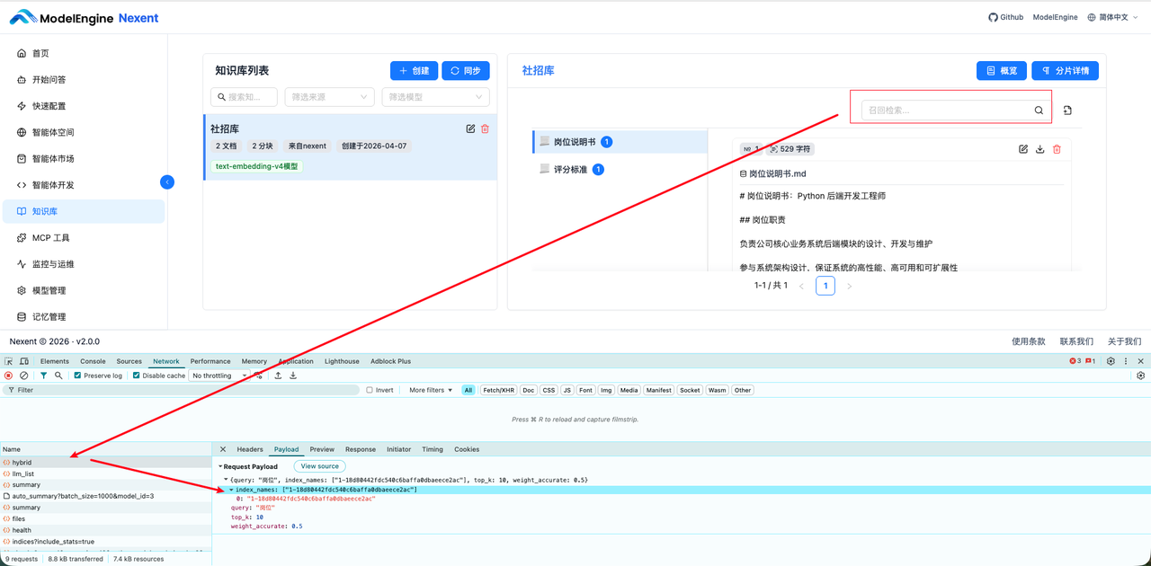The image size is (1151, 566).
Task: Clear the network log icon
Action: tap(24, 376)
